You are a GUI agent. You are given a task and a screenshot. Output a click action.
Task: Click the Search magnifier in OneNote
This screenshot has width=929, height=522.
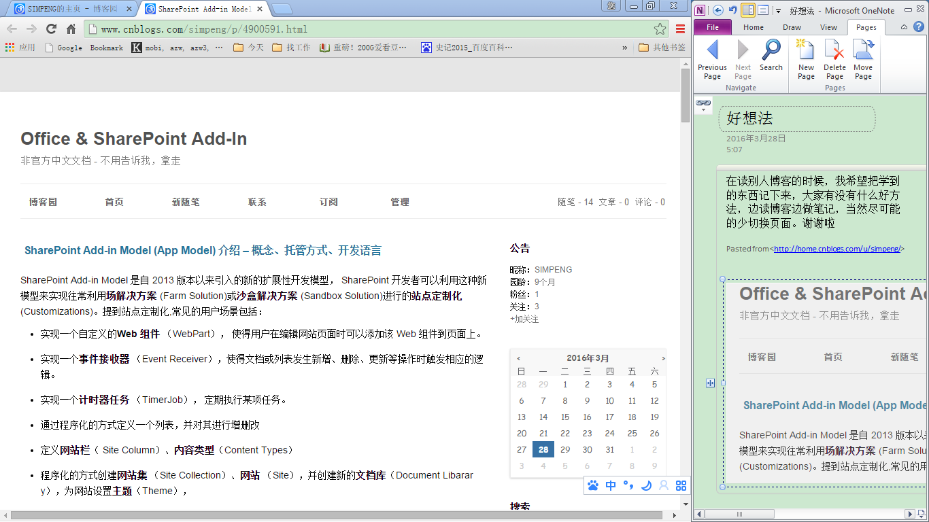771,56
